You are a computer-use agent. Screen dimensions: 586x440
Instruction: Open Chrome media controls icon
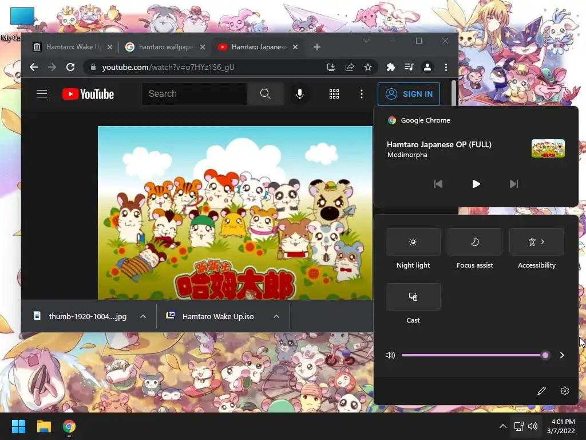(x=409, y=67)
